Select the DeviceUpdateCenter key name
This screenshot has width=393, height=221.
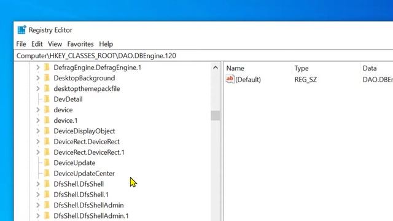tap(84, 173)
